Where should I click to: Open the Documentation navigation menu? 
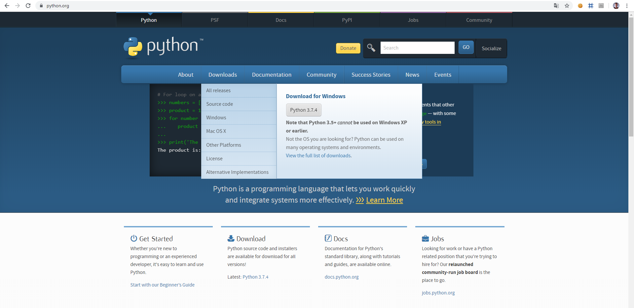[272, 75]
